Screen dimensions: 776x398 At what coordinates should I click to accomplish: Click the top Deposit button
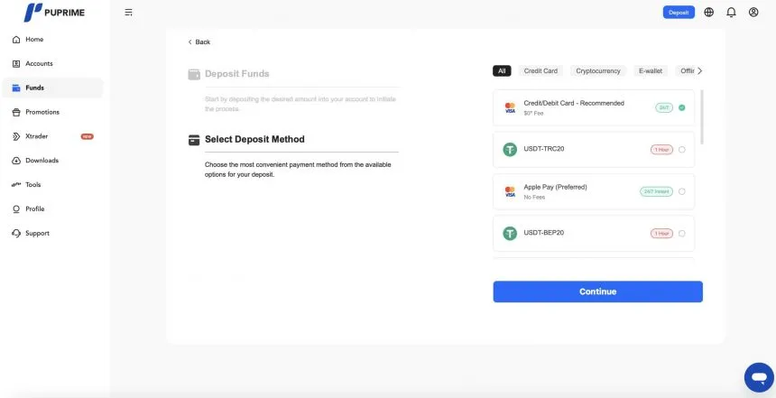coord(679,13)
